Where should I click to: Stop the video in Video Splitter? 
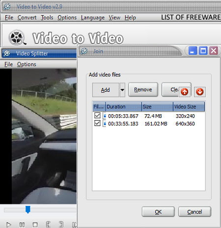click(x=35, y=225)
